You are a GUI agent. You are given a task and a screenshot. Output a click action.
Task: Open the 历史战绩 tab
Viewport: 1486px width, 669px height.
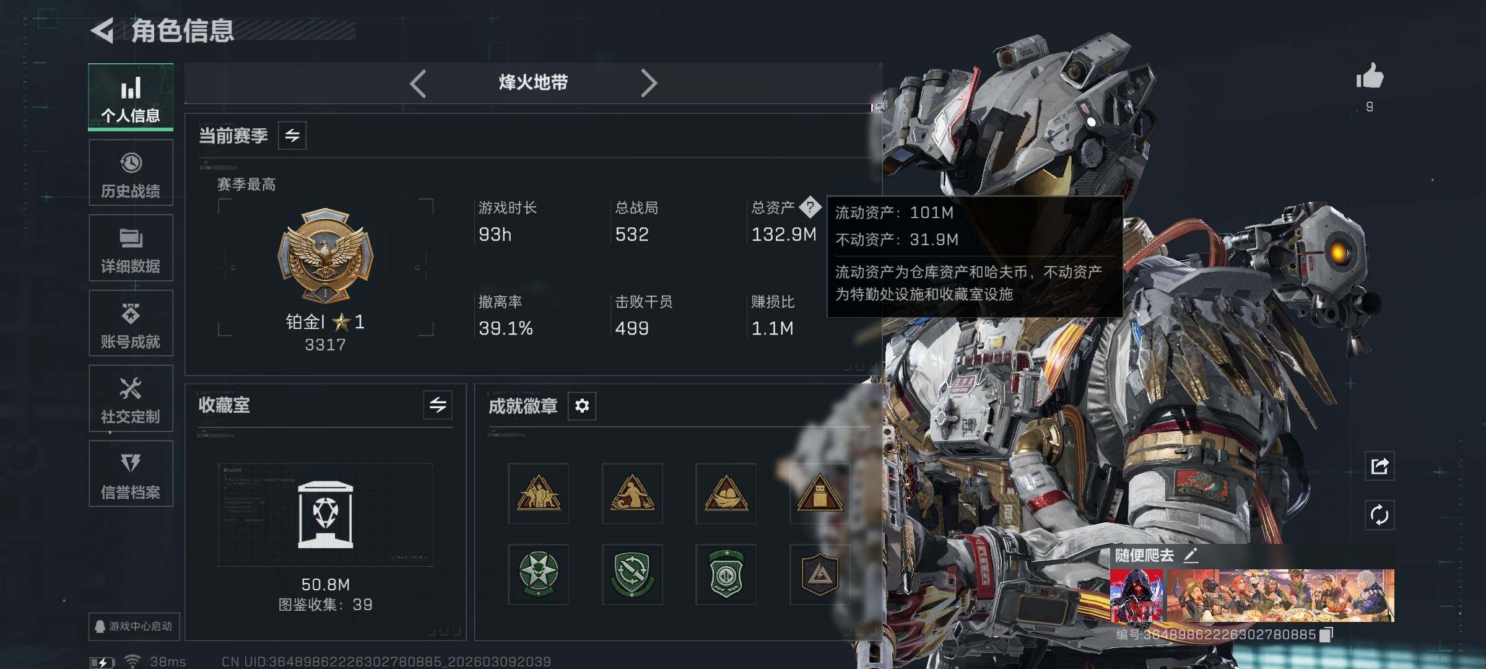tap(131, 173)
